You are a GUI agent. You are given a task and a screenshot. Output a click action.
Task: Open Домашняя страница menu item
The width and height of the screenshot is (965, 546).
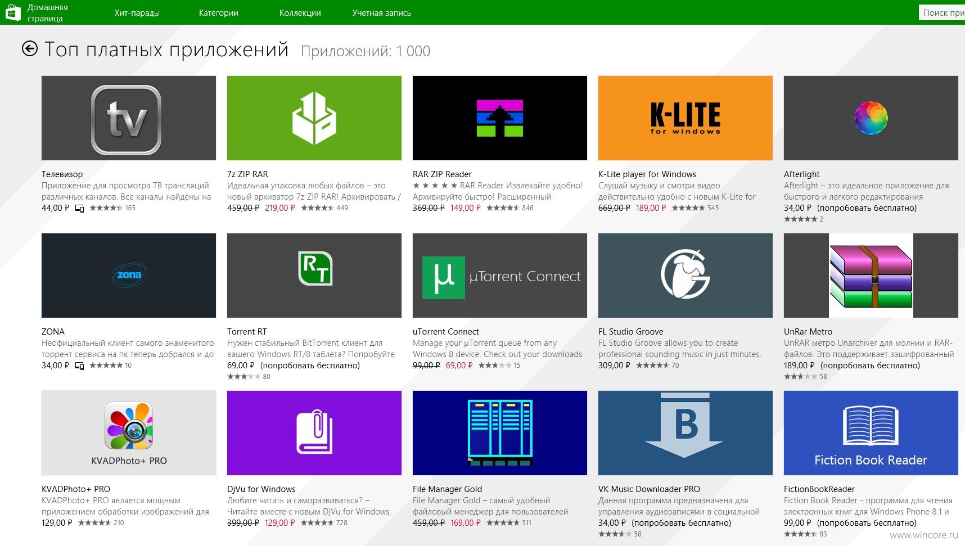48,12
